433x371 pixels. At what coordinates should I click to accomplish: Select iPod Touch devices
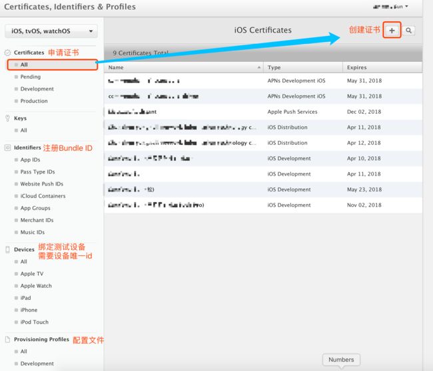pyautogui.click(x=34, y=322)
